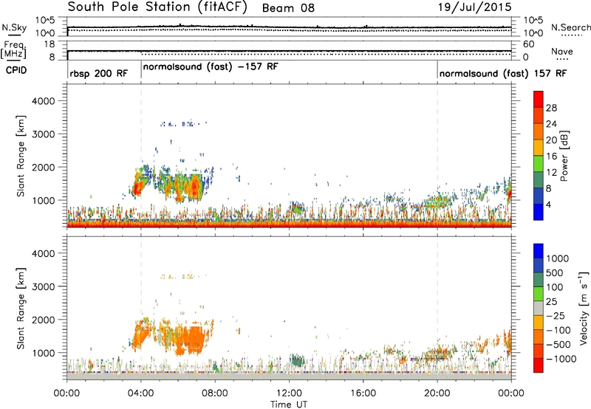591x409 pixels.
Task: Click strong red echo near 07:00 in Power plot
Action: coord(194,185)
